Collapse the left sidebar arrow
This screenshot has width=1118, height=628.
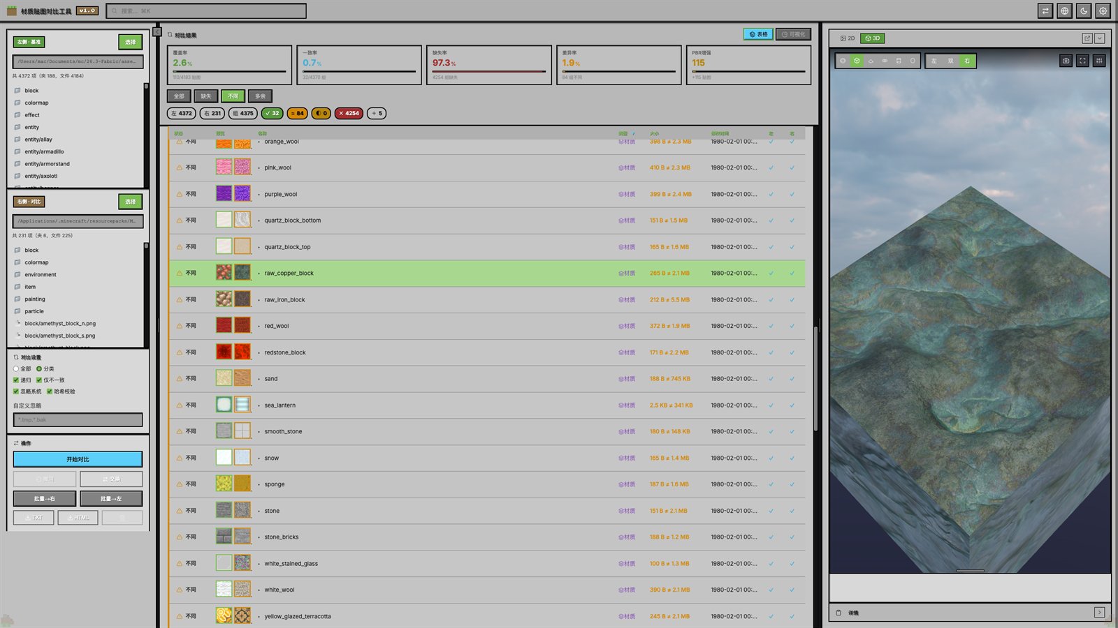point(158,32)
